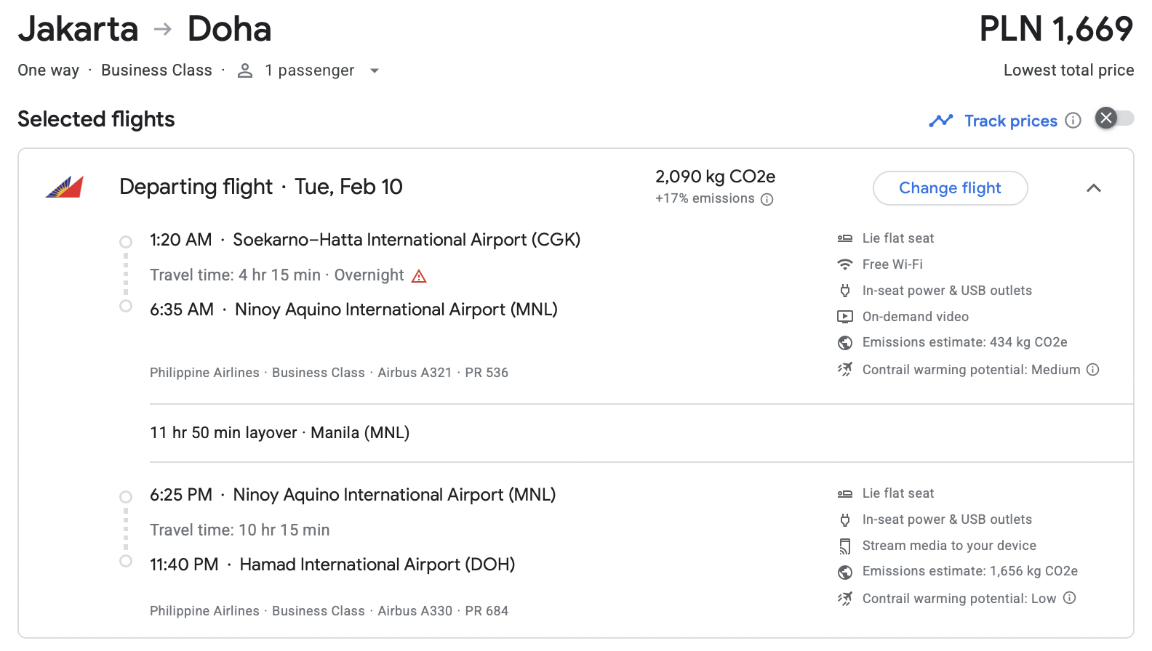Click the Overnight warning triangle icon
The image size is (1152, 651).
419,276
